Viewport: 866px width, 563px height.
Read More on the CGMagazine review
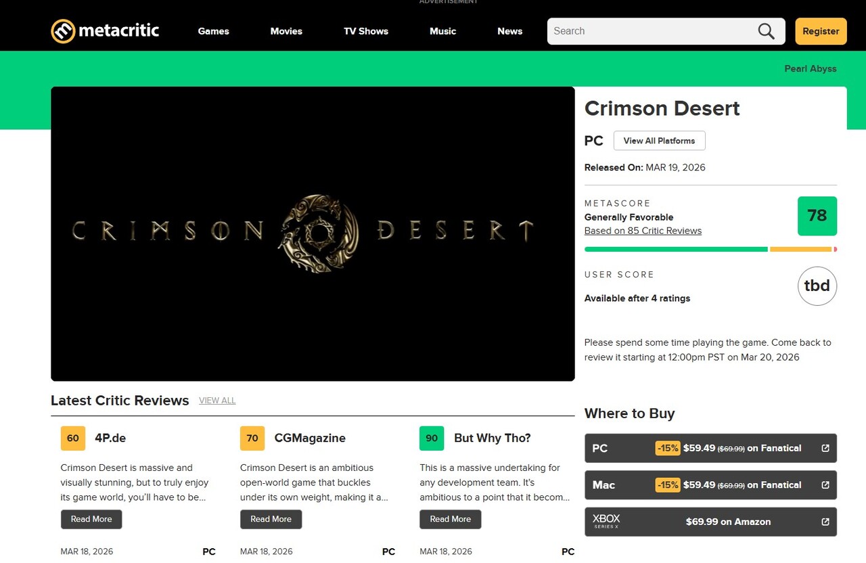pyautogui.click(x=271, y=519)
